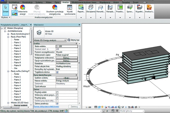Screen dimensions: 170x113
Task: Open the Widok 3D: Energy analysis dropdown
Action: pos(50,40)
